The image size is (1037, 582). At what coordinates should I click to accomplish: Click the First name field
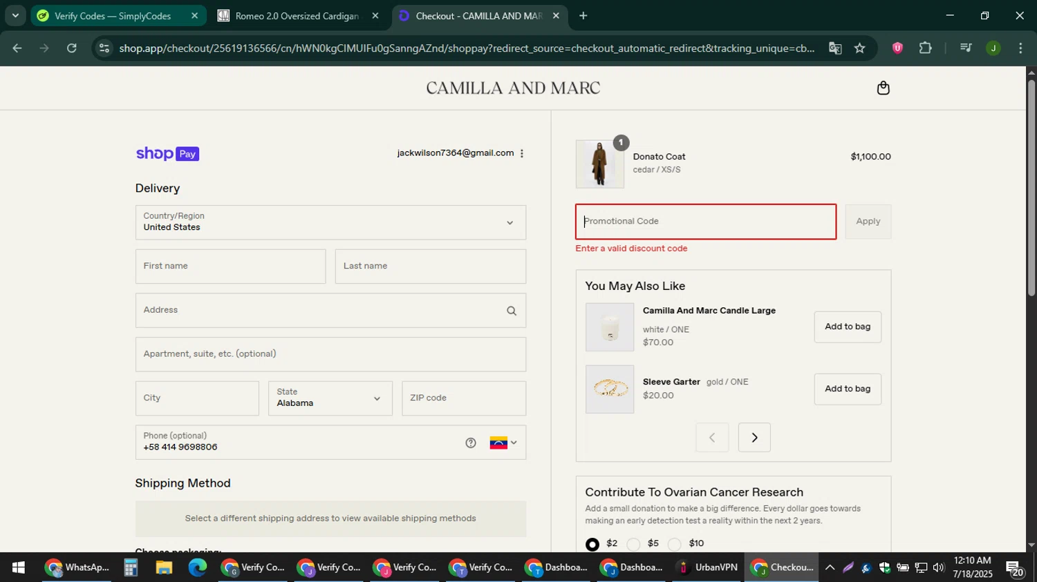[230, 266]
